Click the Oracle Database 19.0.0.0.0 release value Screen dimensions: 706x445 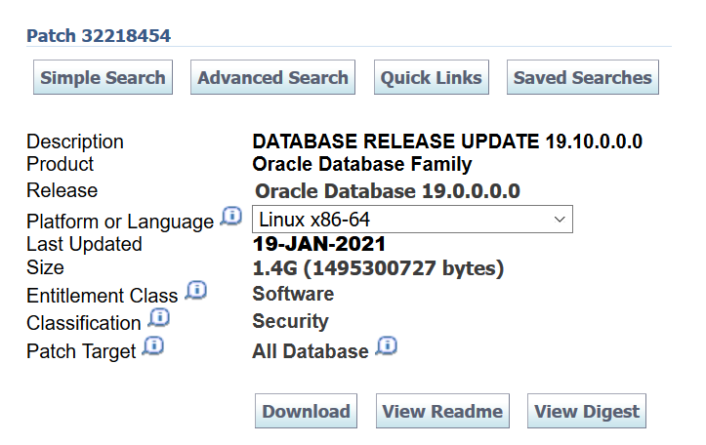pos(387,191)
